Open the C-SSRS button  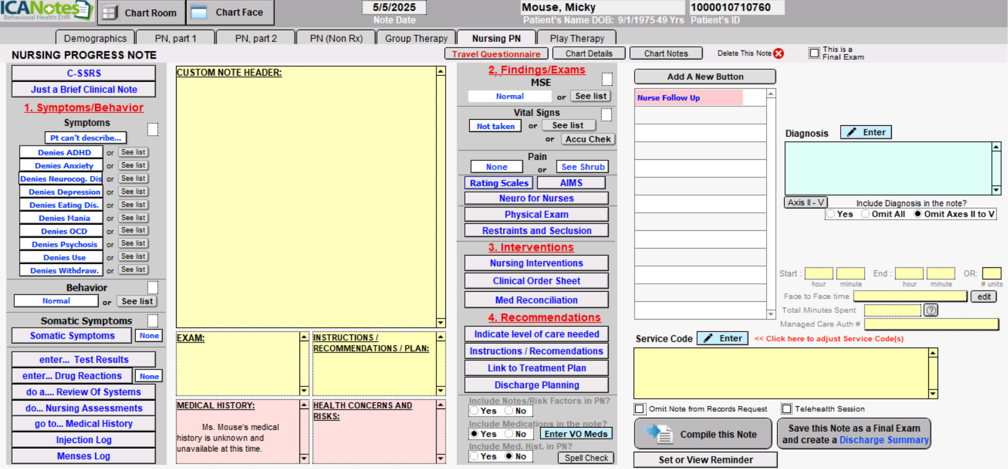pos(84,73)
